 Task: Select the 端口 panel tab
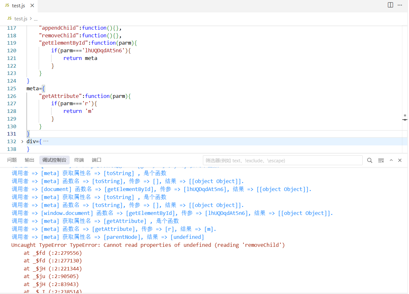[96, 160]
